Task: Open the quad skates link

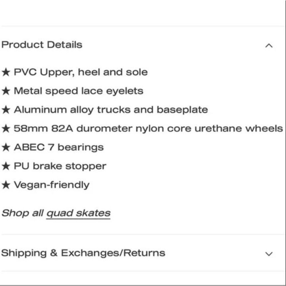Action: [x=78, y=213]
